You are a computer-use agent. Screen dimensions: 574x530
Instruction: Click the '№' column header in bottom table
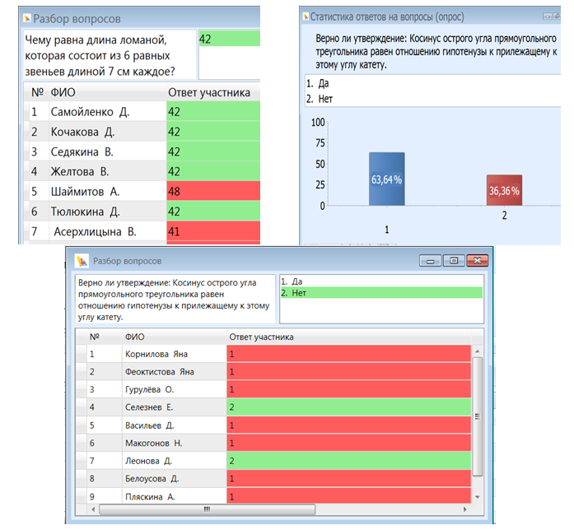(95, 337)
